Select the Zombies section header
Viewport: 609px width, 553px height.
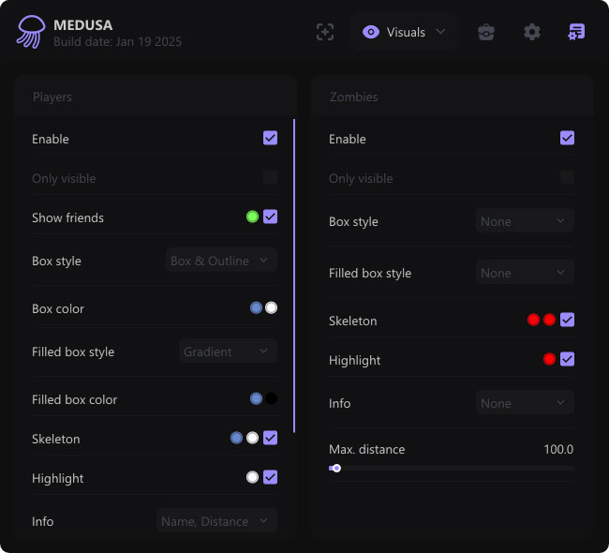[353, 97]
